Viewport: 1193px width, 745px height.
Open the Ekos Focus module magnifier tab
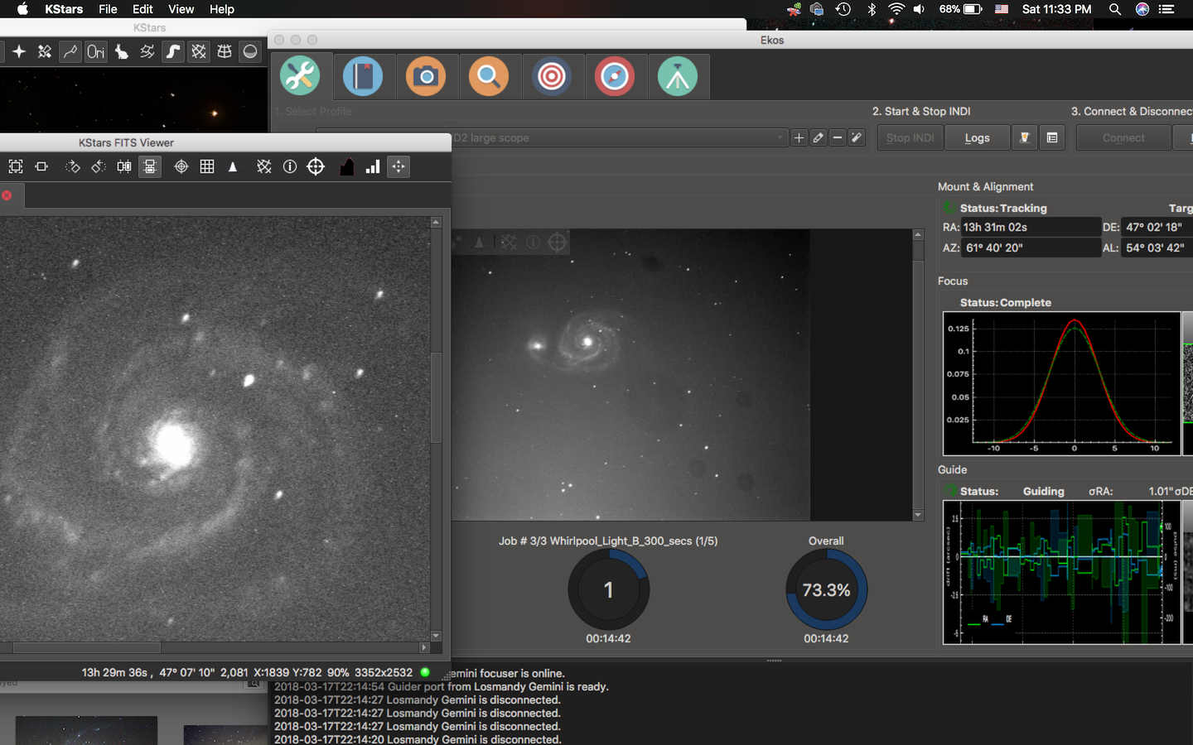point(489,77)
